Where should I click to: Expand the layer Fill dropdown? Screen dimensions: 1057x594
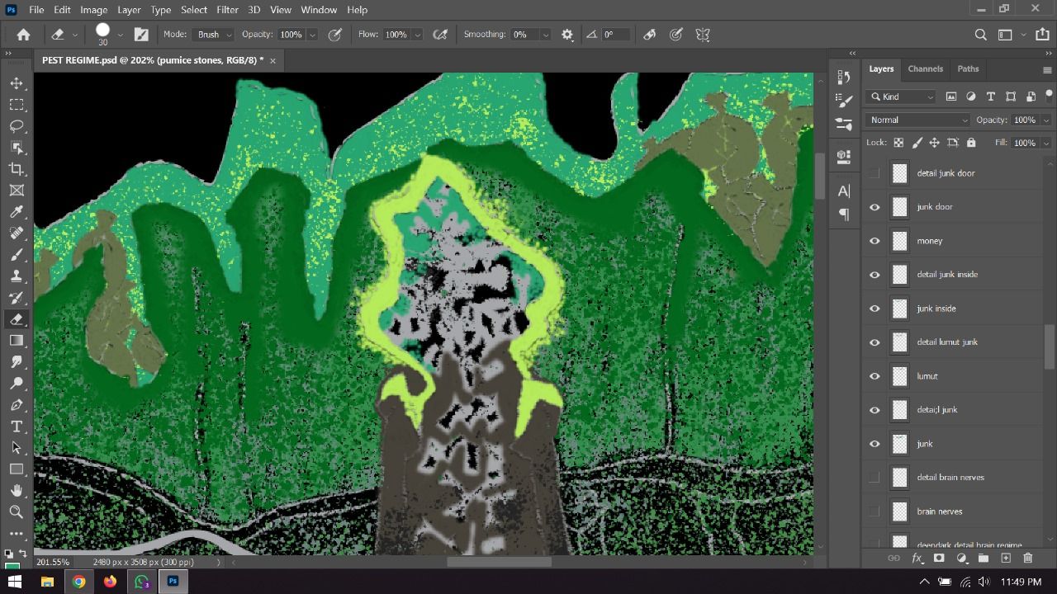[1046, 143]
